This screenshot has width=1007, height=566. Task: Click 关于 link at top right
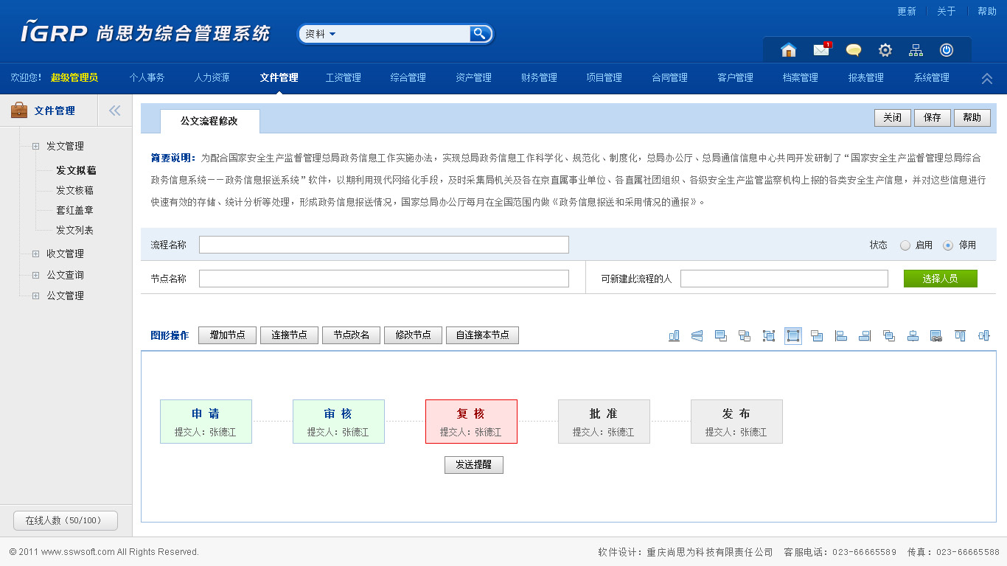click(x=947, y=11)
